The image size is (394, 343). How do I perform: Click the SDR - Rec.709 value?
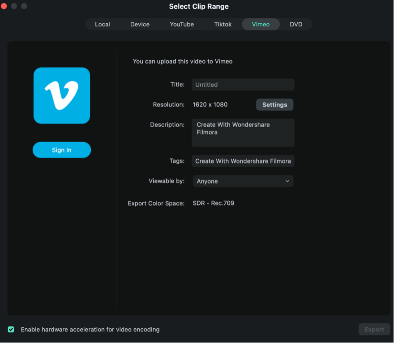pos(213,203)
